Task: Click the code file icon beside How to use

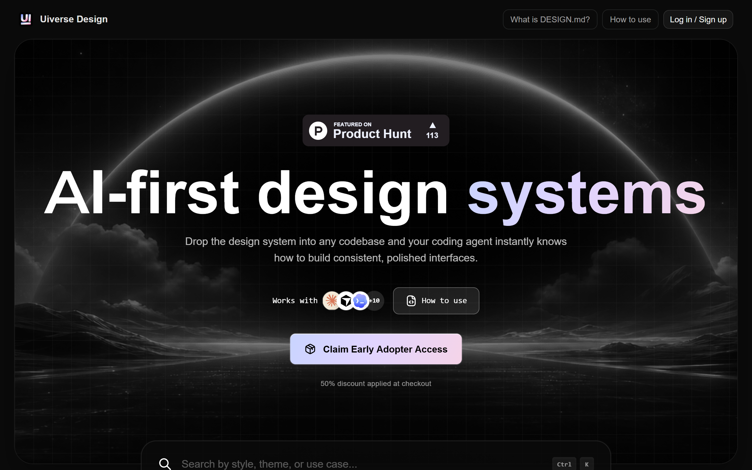Action: coord(411,301)
